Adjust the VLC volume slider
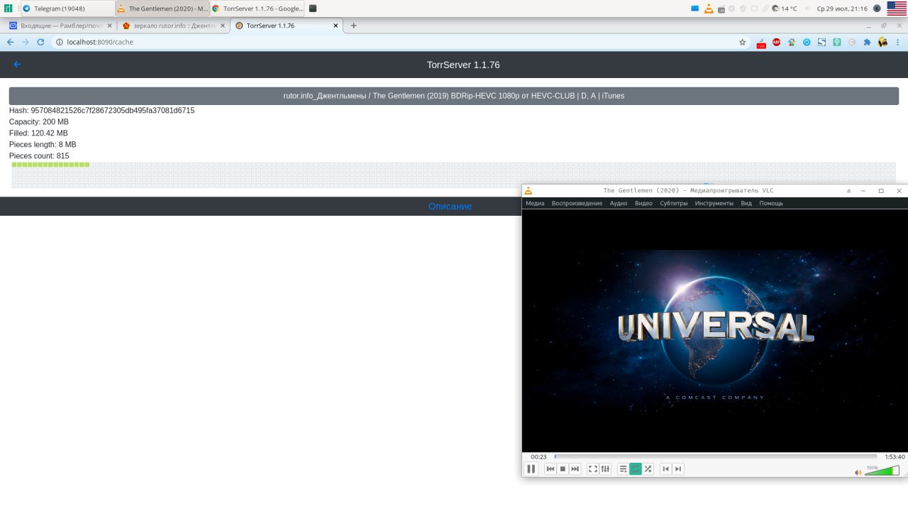The width and height of the screenshot is (908, 511). coord(882,471)
